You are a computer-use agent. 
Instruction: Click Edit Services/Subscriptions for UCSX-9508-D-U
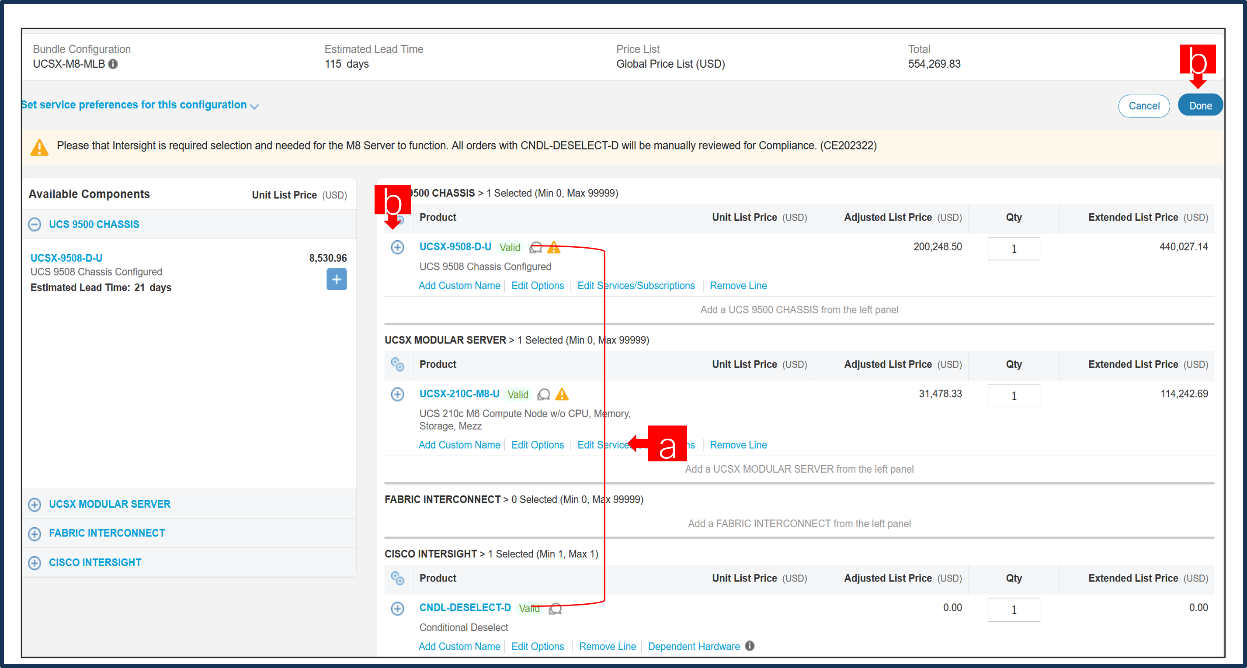[636, 285]
